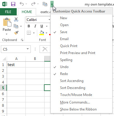The height and width of the screenshot is (116, 114).
Task: Select row 5 header
Action: tap(3, 88)
